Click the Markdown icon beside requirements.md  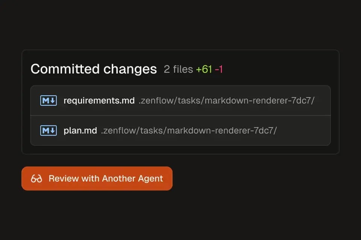(48, 100)
